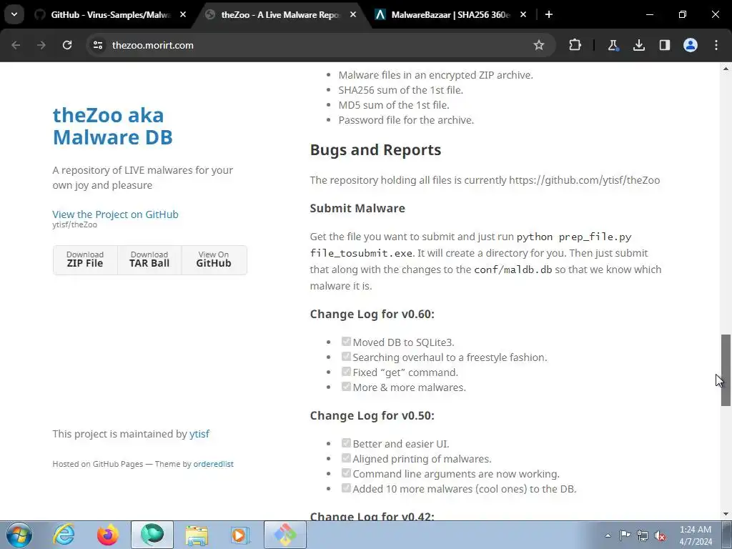The width and height of the screenshot is (732, 549).
Task: Launch Internet Explorer from the taskbar
Action: point(64,535)
